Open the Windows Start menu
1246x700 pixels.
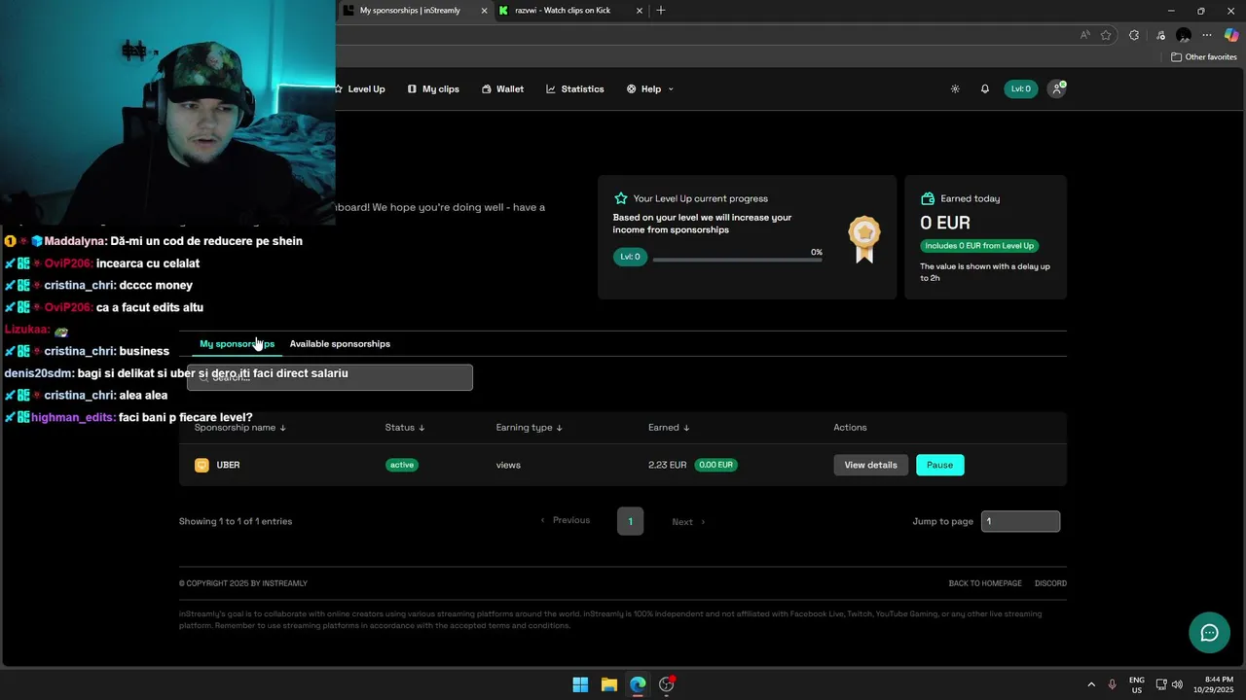[x=580, y=684]
